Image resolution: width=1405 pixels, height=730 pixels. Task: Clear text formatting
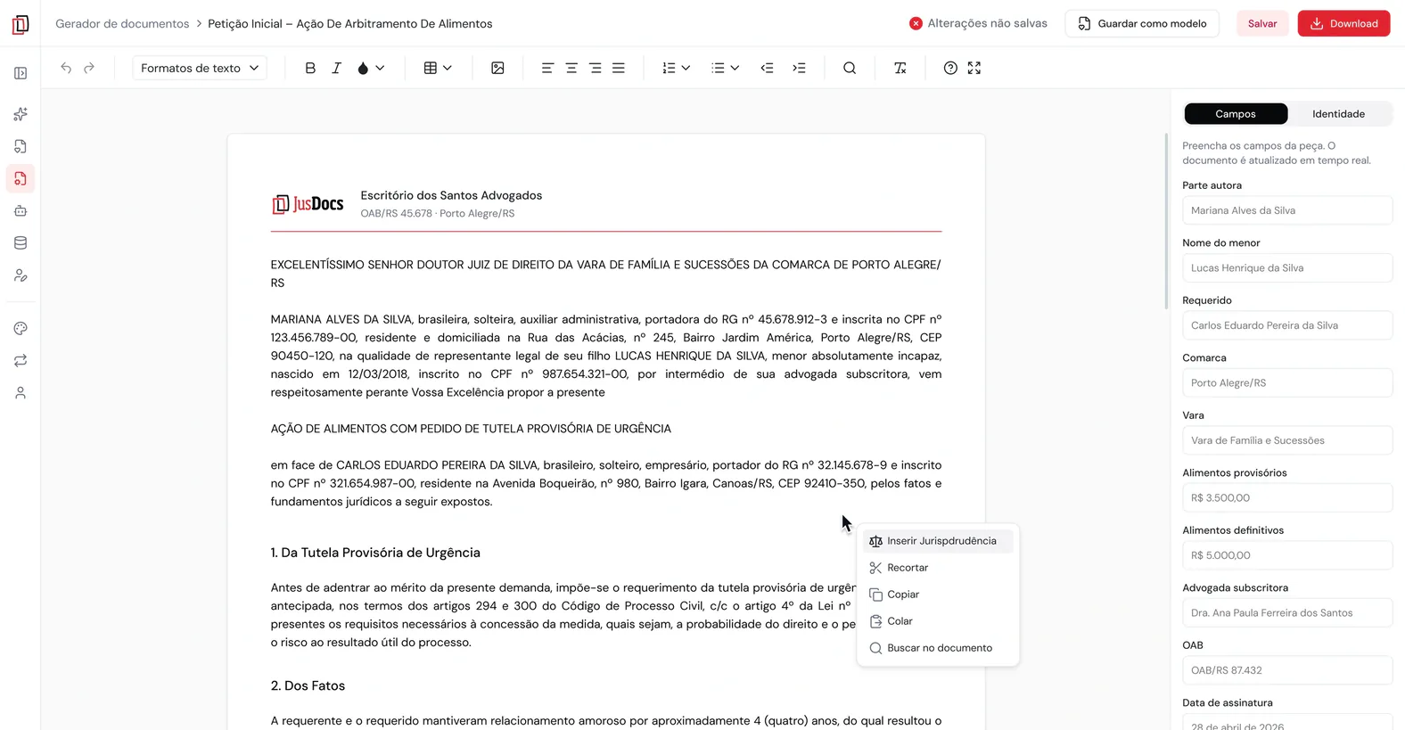click(x=900, y=68)
